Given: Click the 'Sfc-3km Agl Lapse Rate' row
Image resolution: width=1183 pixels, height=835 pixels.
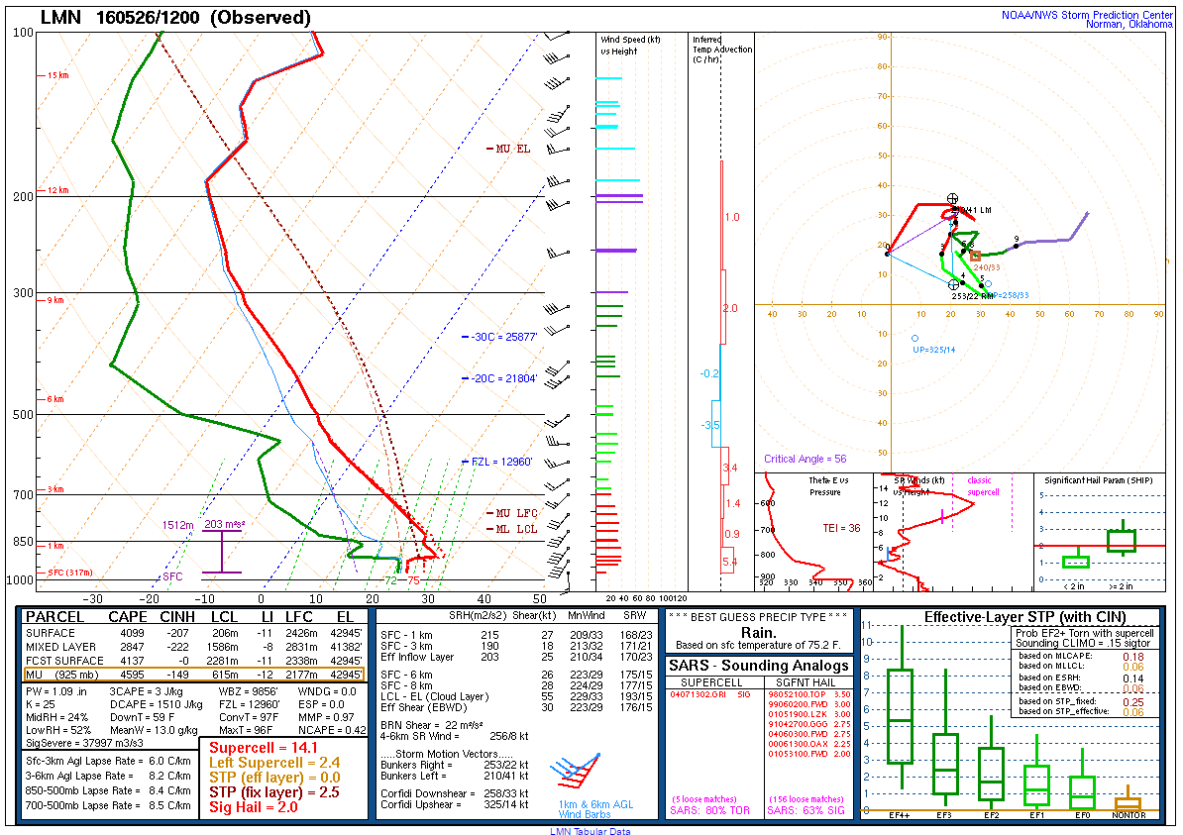Looking at the screenshot, I should pyautogui.click(x=108, y=761).
